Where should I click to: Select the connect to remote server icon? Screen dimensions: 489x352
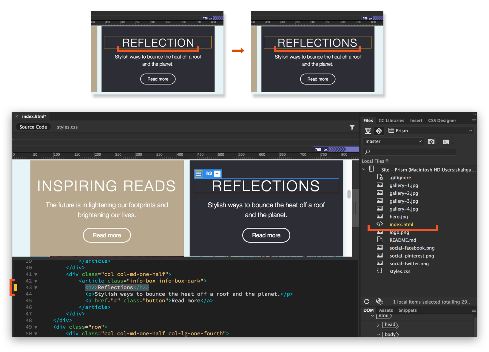[368, 131]
